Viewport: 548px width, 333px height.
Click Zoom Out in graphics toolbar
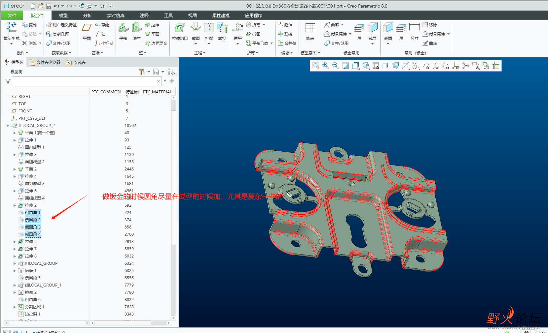pos(336,66)
